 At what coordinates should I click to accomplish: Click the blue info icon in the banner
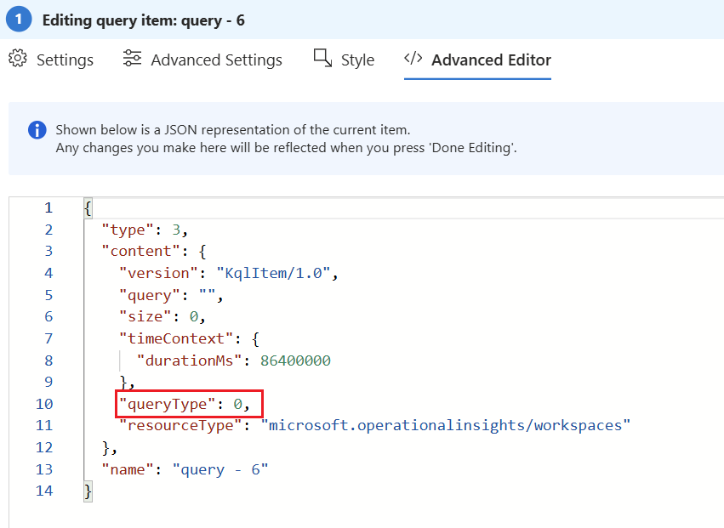37,130
